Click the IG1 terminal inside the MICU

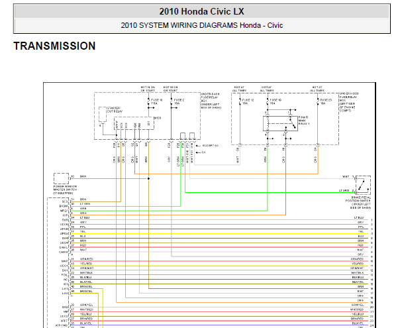pos(148,123)
